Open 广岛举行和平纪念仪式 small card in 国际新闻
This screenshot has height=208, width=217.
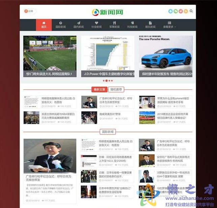click(173, 143)
